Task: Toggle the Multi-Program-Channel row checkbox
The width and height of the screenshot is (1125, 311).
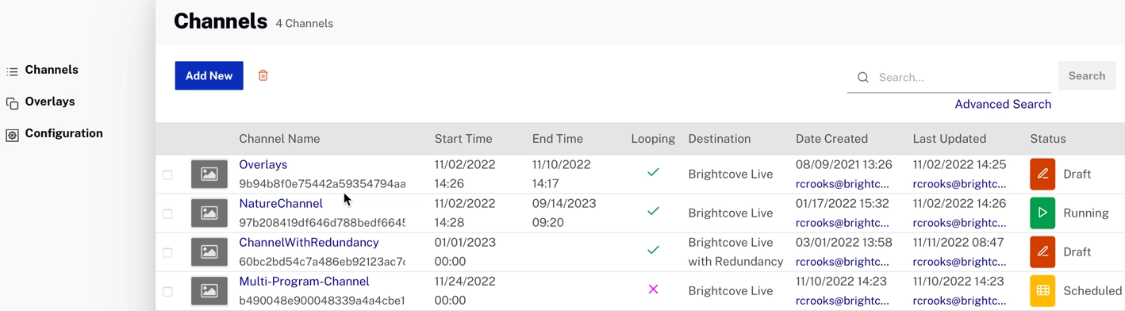Action: (x=167, y=291)
